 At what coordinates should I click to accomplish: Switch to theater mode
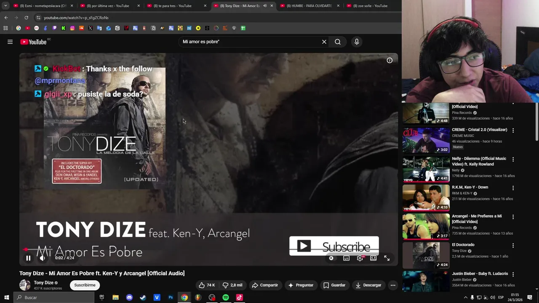click(373, 258)
